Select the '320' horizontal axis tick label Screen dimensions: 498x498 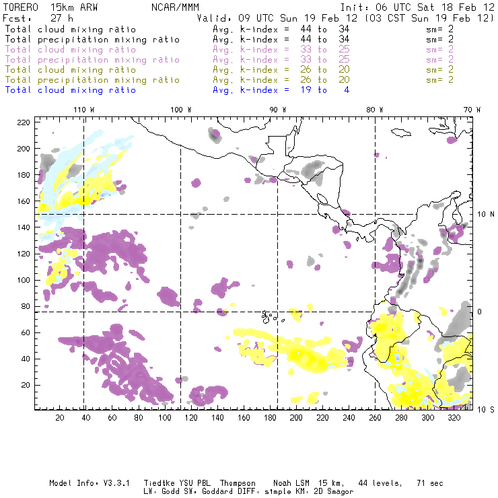[x=454, y=418]
